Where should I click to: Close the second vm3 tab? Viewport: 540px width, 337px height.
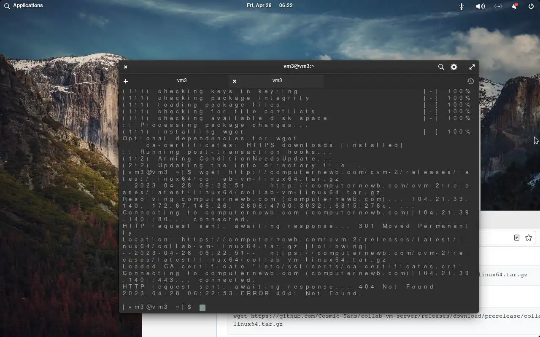[x=235, y=81]
